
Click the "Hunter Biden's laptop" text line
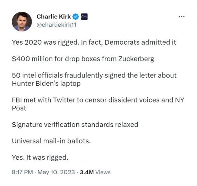(x=46, y=83)
